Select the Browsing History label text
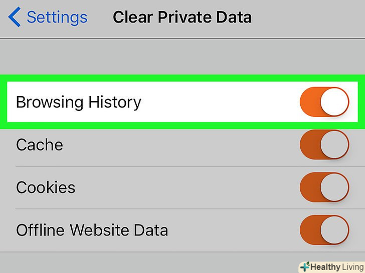Screen dimensions: 365x273 coord(79,102)
